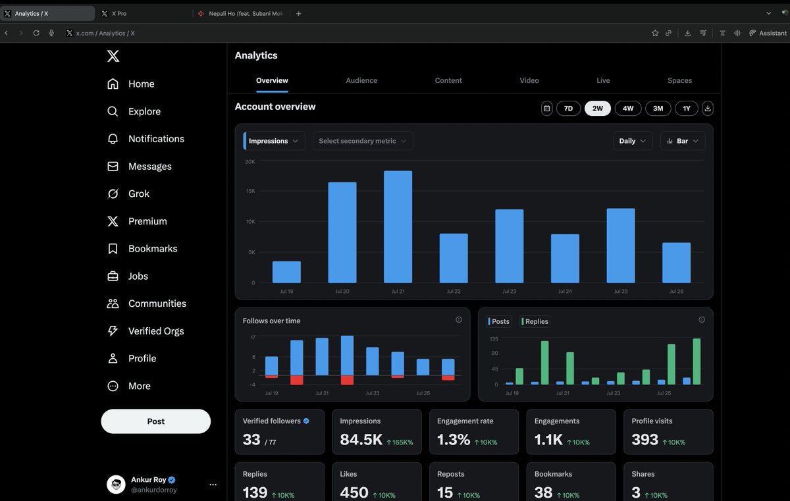Show info for Posts and Replies chart
Screen dimensions: 790x501
(x=702, y=320)
